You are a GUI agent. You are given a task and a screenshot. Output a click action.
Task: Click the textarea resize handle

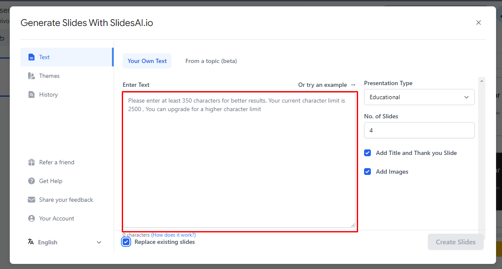353,225
